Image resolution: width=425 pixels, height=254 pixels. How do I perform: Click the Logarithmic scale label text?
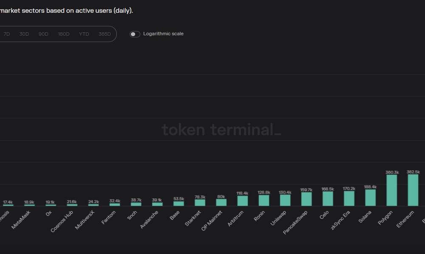164,34
